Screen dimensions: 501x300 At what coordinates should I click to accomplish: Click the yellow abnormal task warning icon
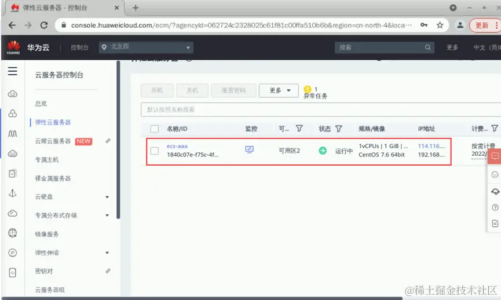pyautogui.click(x=308, y=89)
